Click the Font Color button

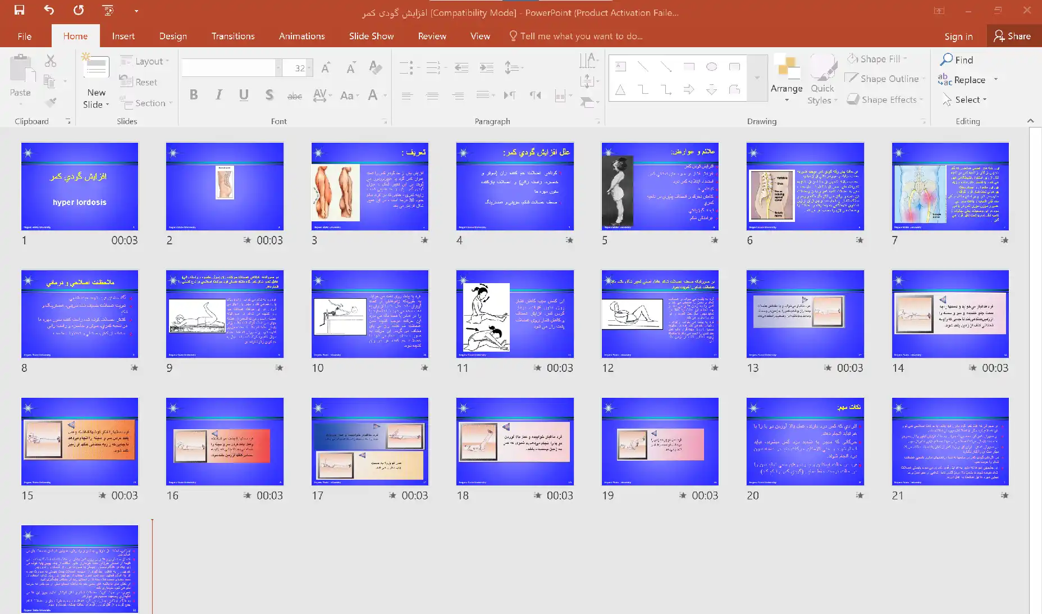coord(373,95)
